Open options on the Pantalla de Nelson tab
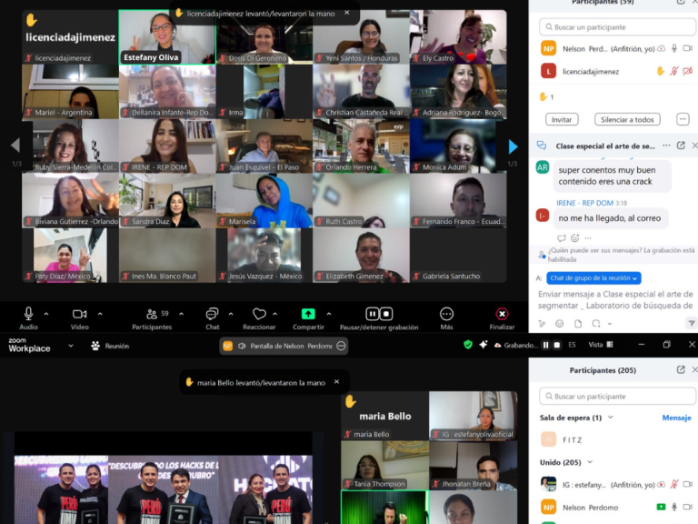Screen dimensions: 698x524 pyautogui.click(x=341, y=346)
